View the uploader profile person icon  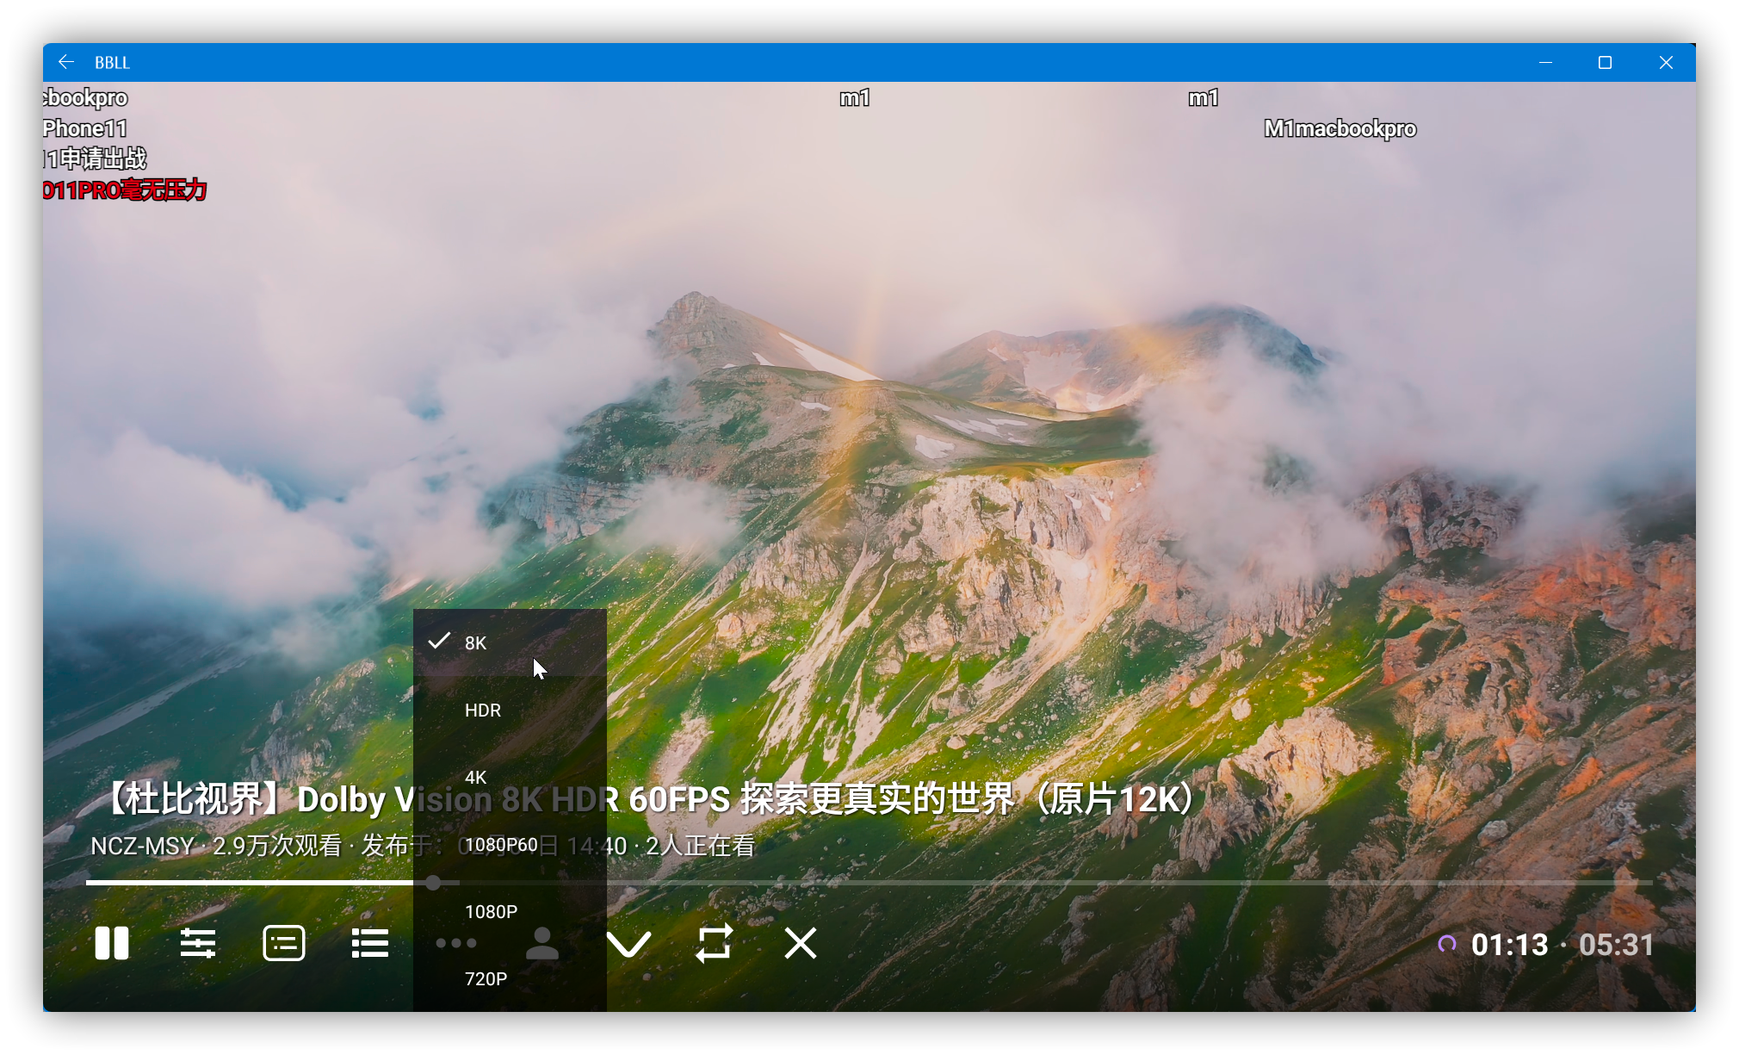(x=542, y=943)
